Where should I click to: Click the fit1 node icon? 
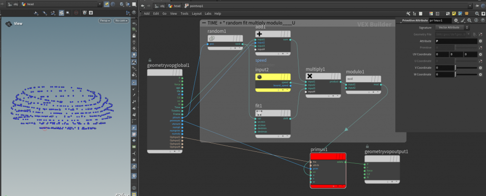point(259,112)
